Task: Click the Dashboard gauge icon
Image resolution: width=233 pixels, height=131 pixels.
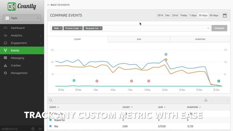Action: [5, 28]
